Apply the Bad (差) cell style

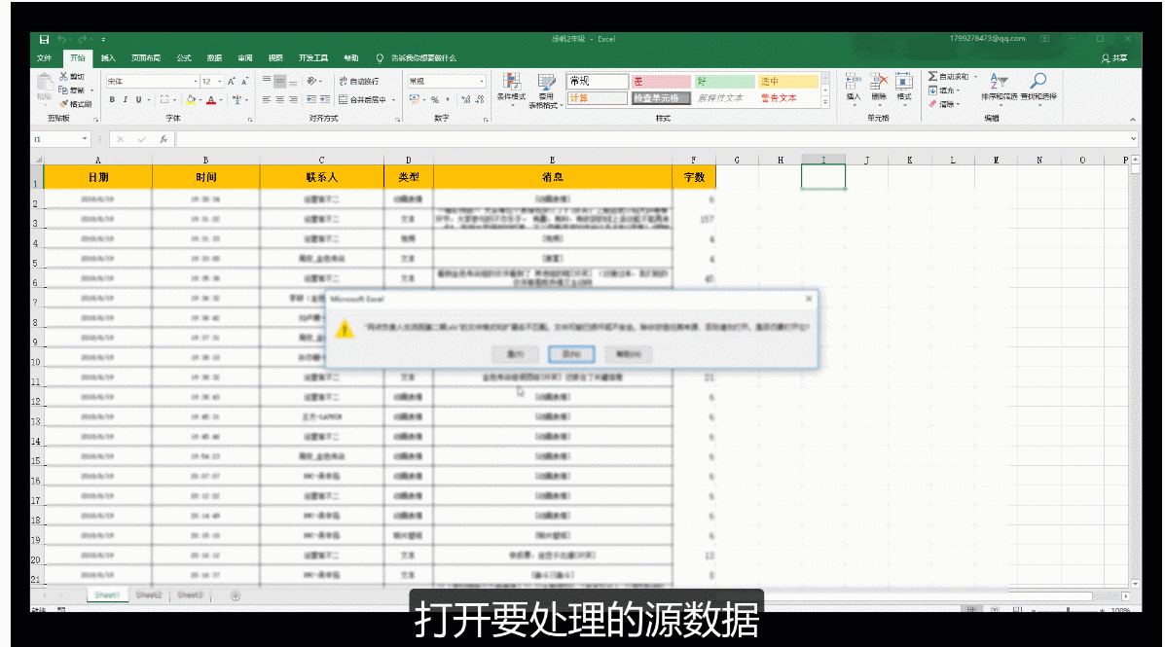[661, 82]
